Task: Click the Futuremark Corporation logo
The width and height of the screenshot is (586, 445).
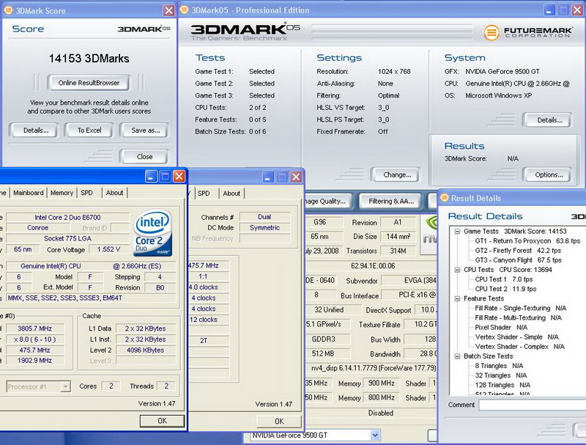Action: 527,32
